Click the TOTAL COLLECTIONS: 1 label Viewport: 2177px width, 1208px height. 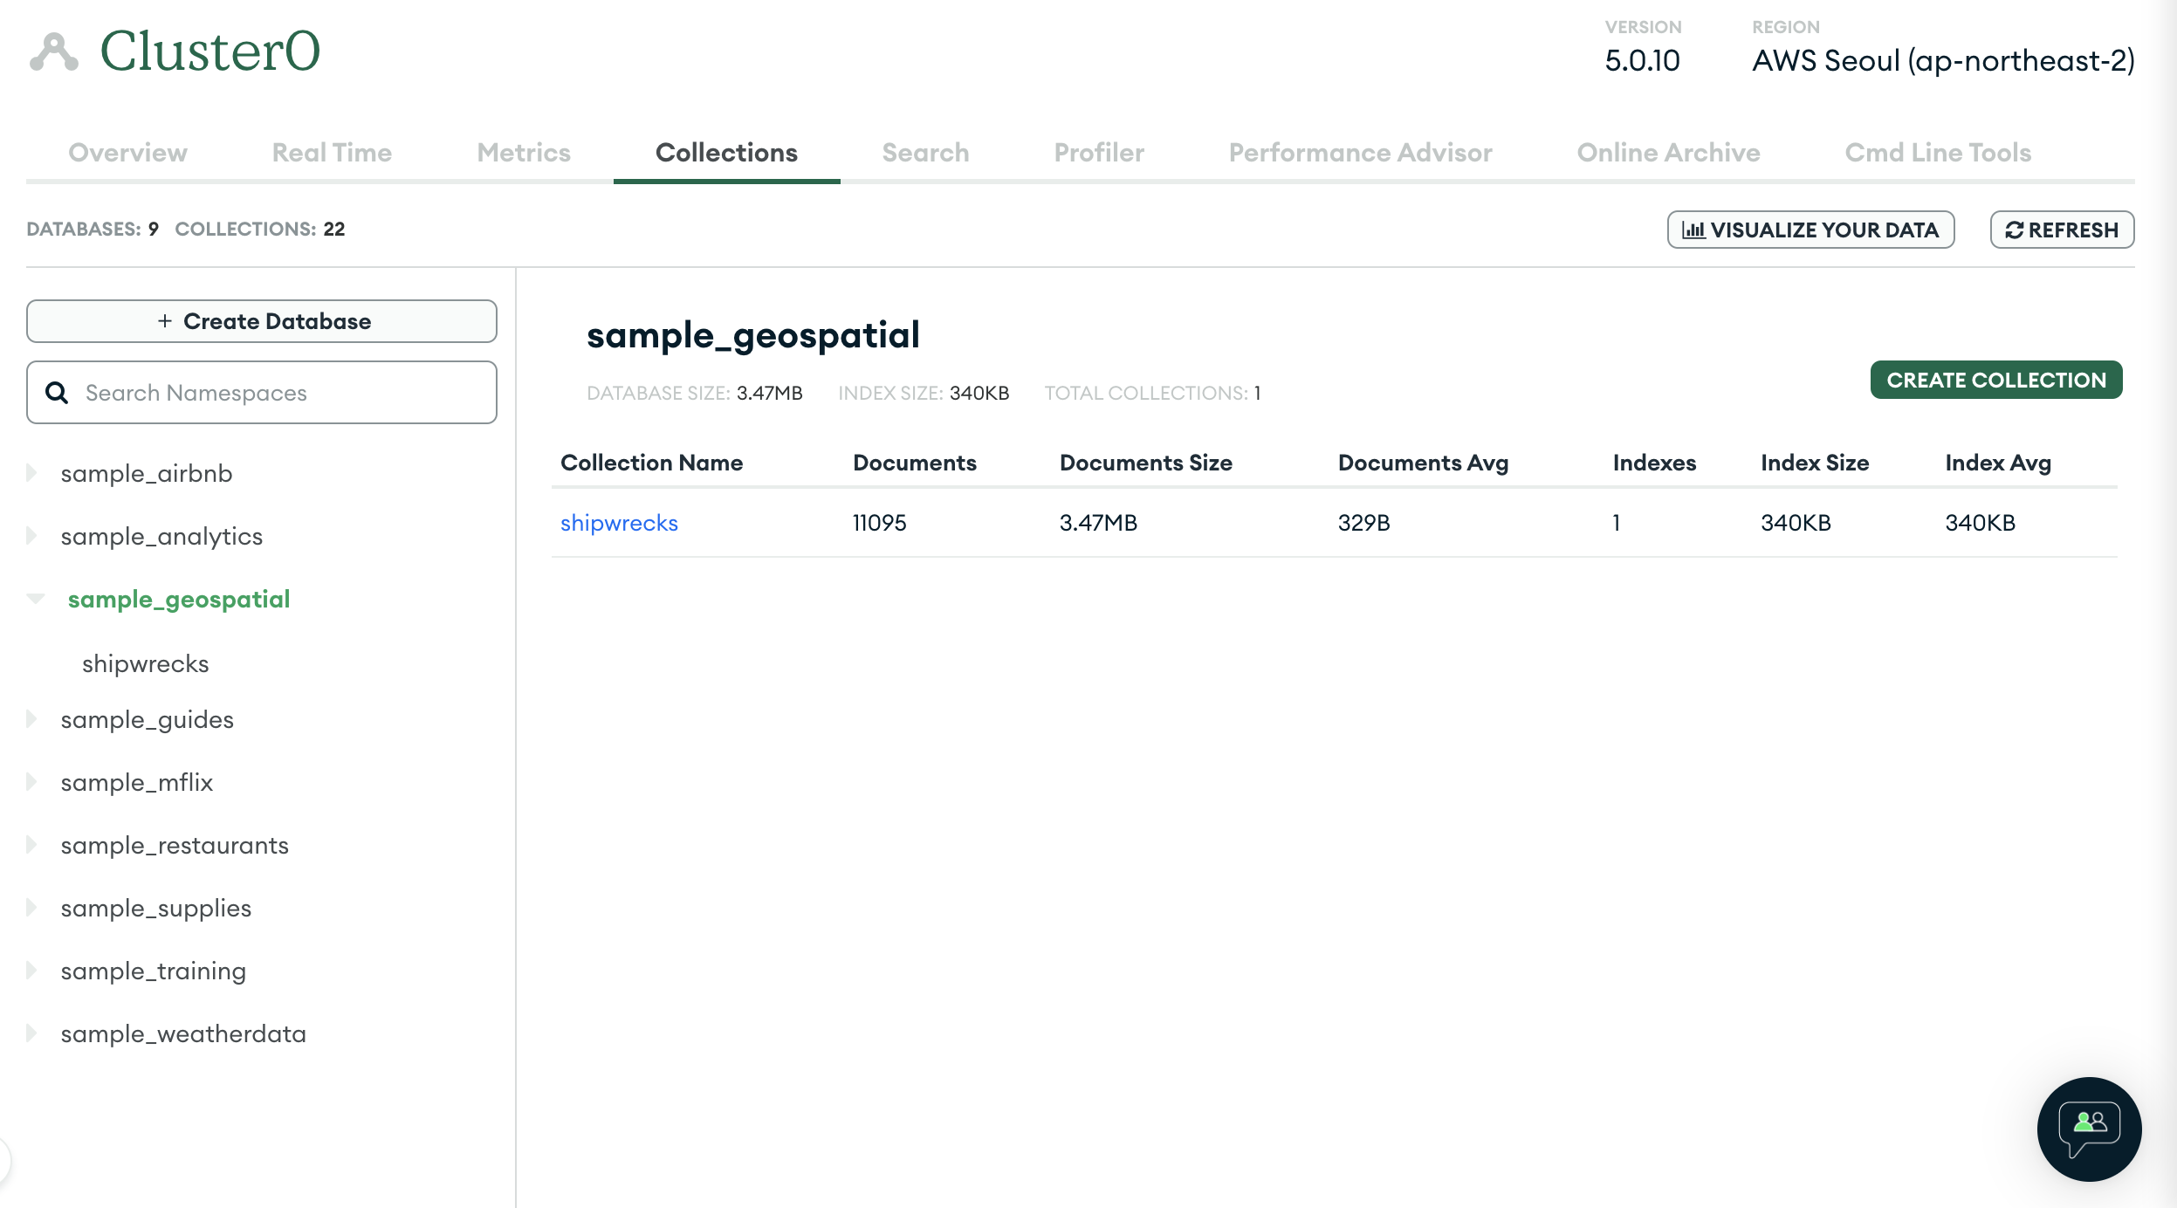tap(1152, 393)
